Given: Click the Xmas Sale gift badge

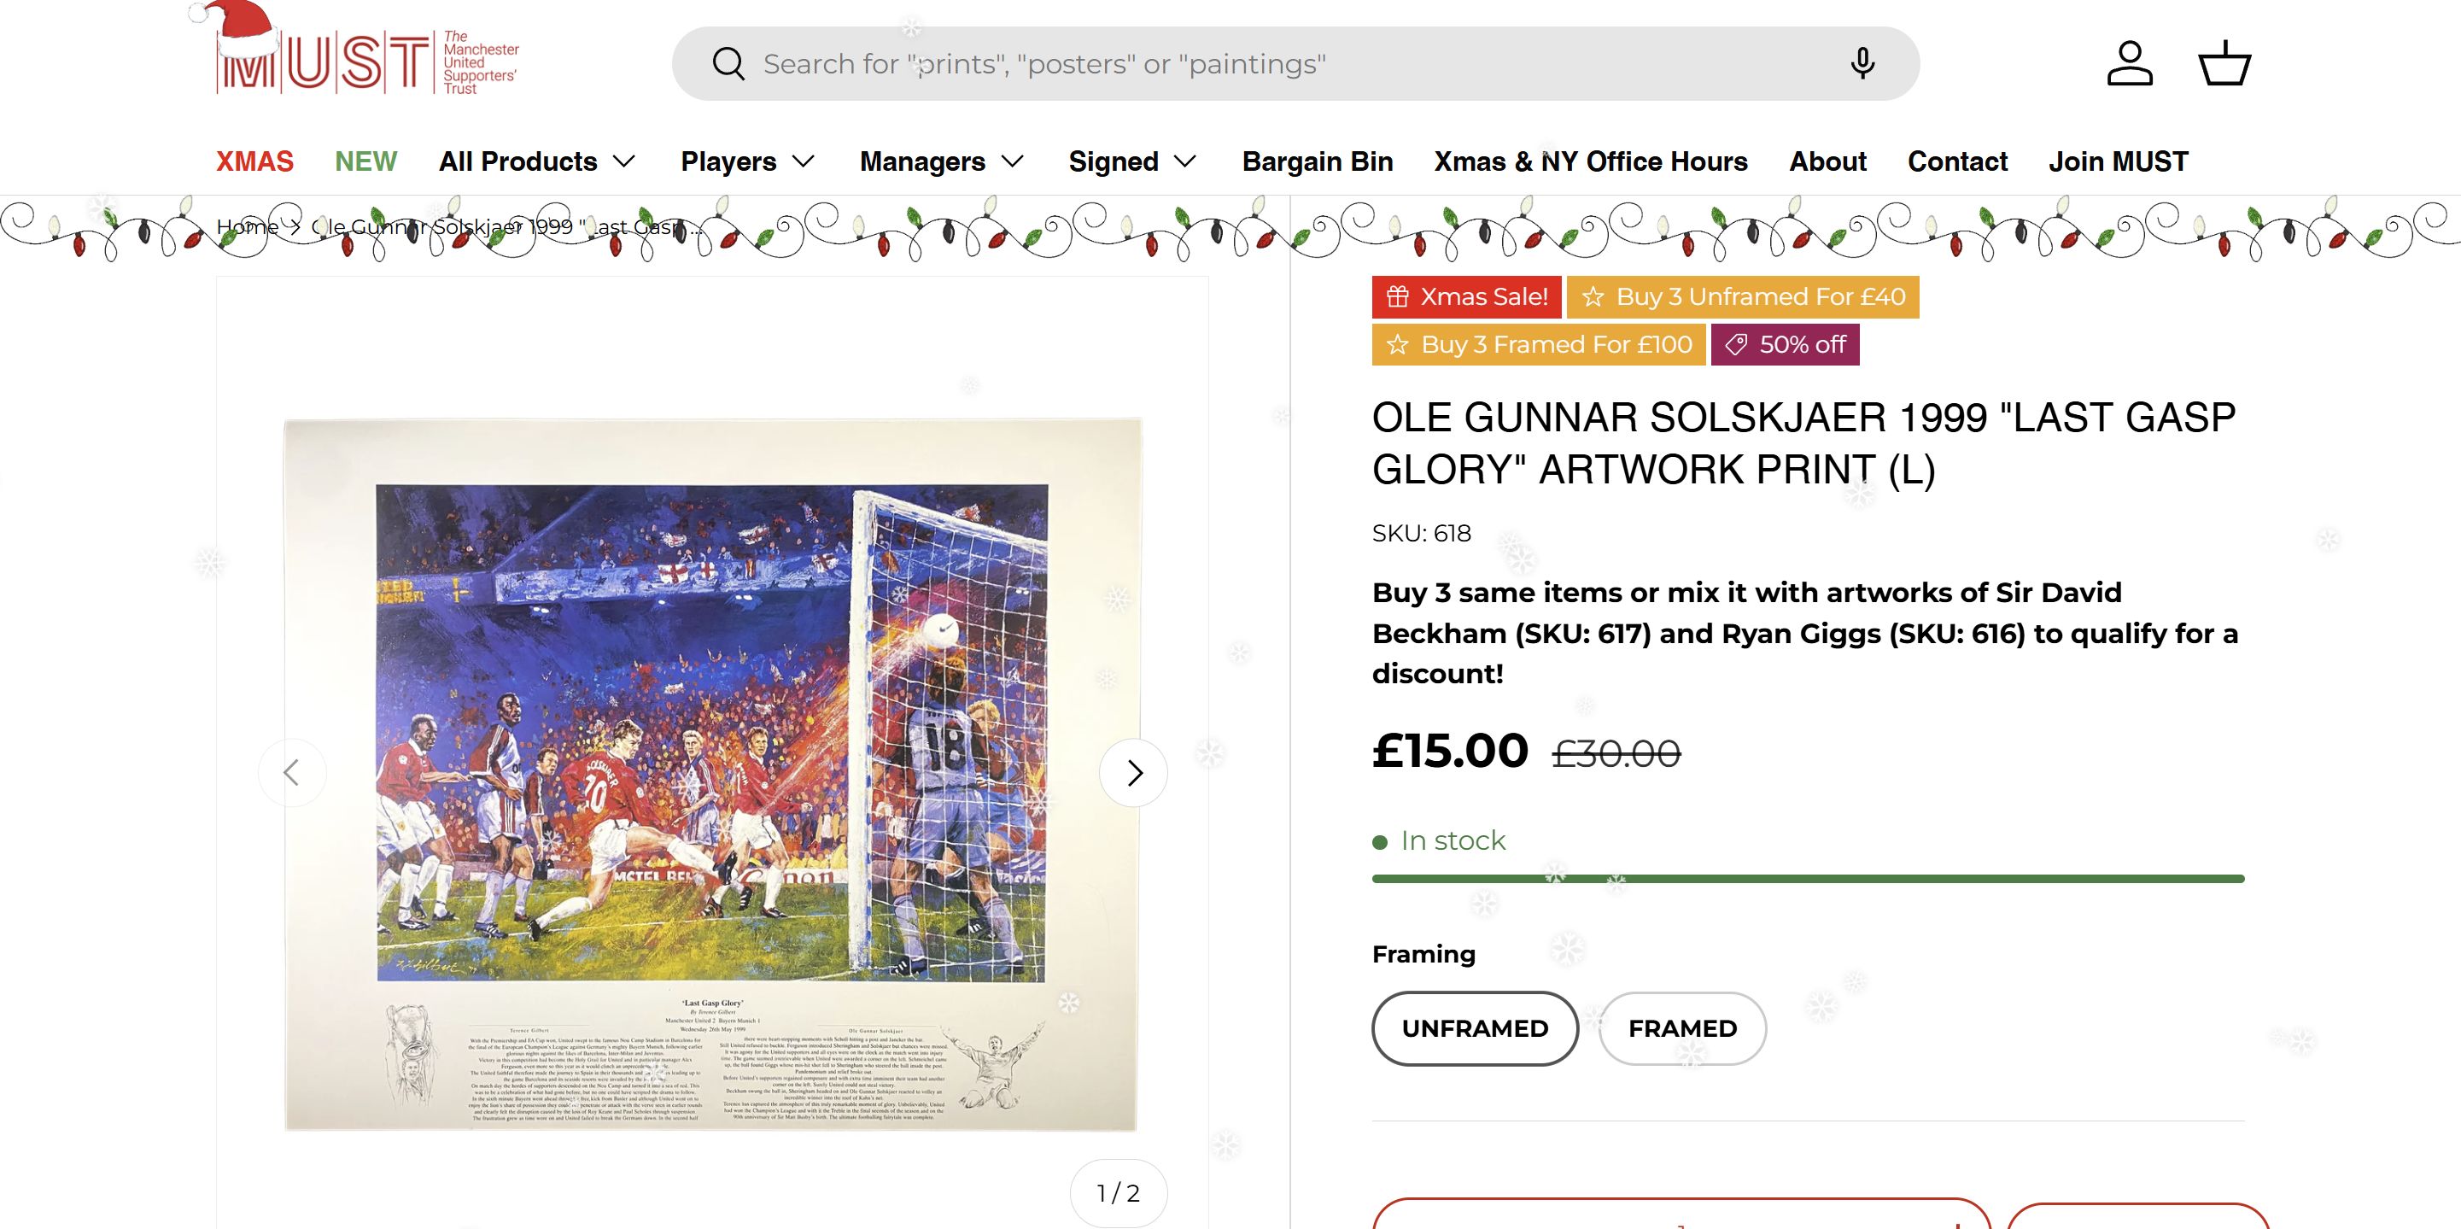Looking at the screenshot, I should point(1466,297).
